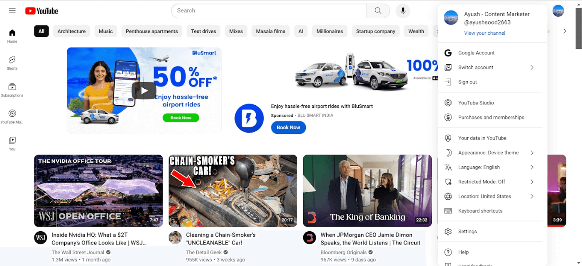Click the page vertical scrollbar thumb

(579, 29)
